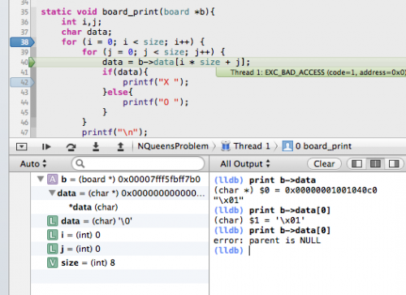Continue program execution
Image resolution: width=406 pixels, height=295 pixels.
(x=46, y=146)
